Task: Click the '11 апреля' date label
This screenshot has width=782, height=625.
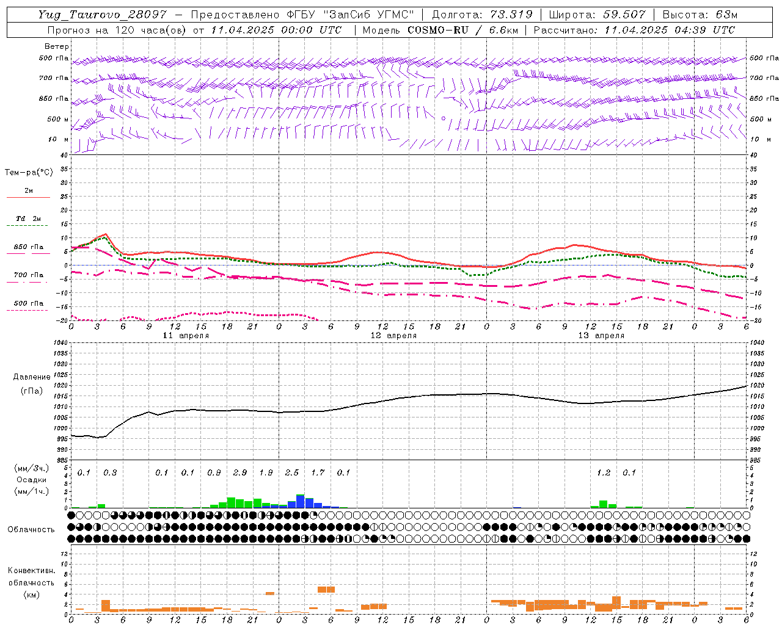Action: pos(185,336)
